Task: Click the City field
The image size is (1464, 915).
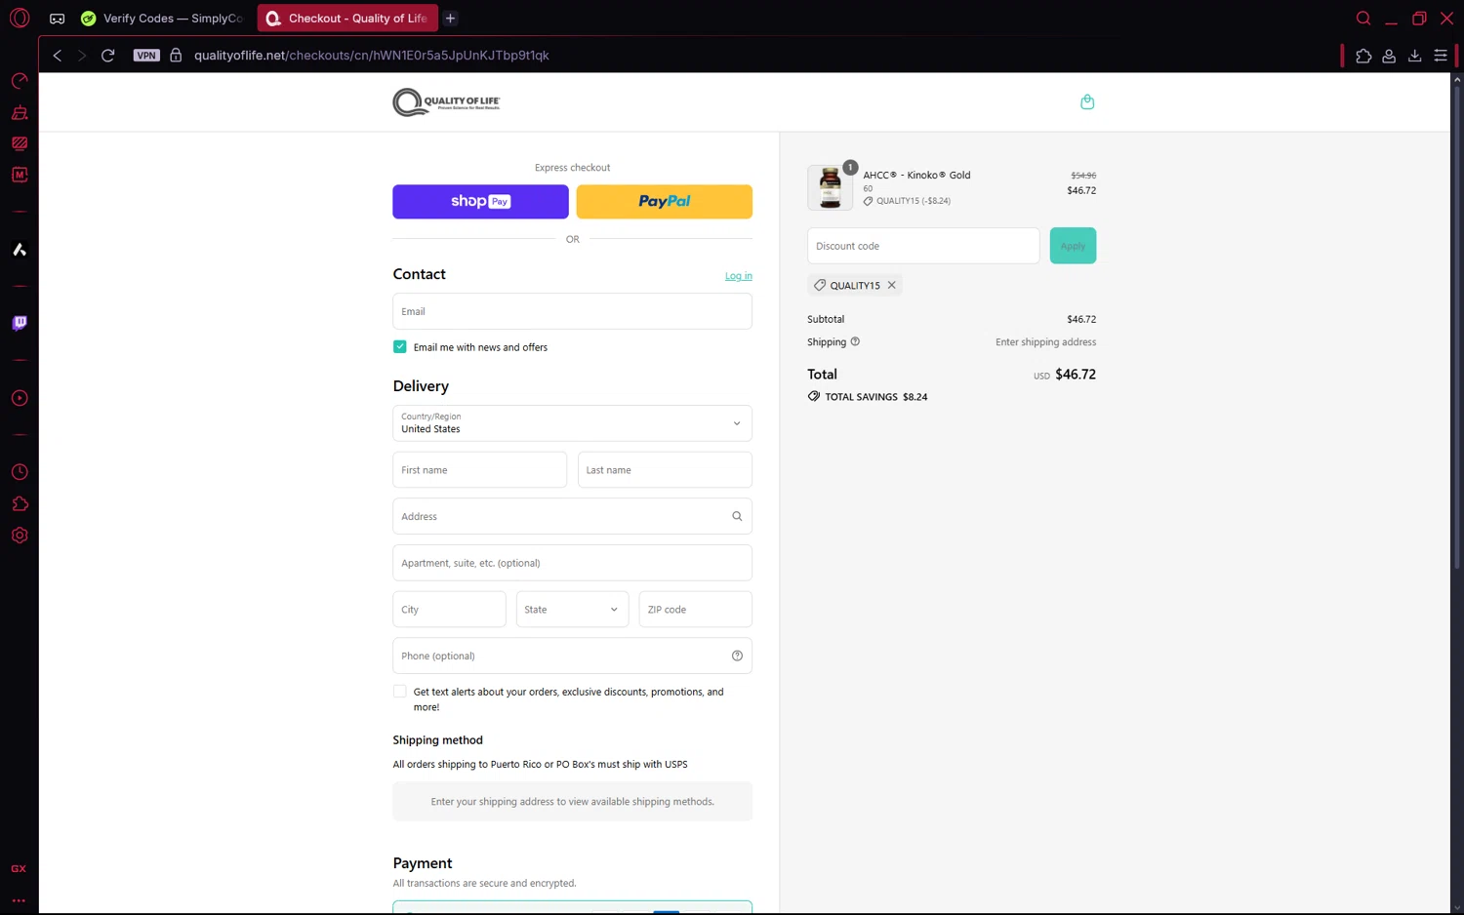Action: [x=449, y=609]
